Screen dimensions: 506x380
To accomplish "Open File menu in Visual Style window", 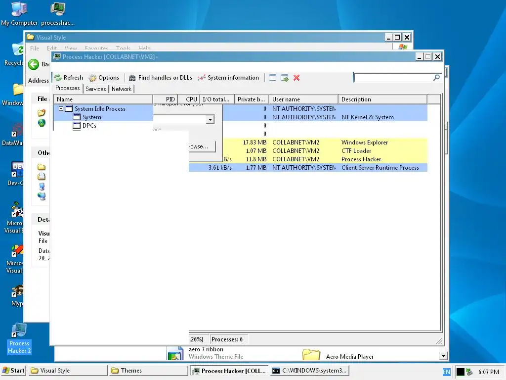I will coord(35,48).
